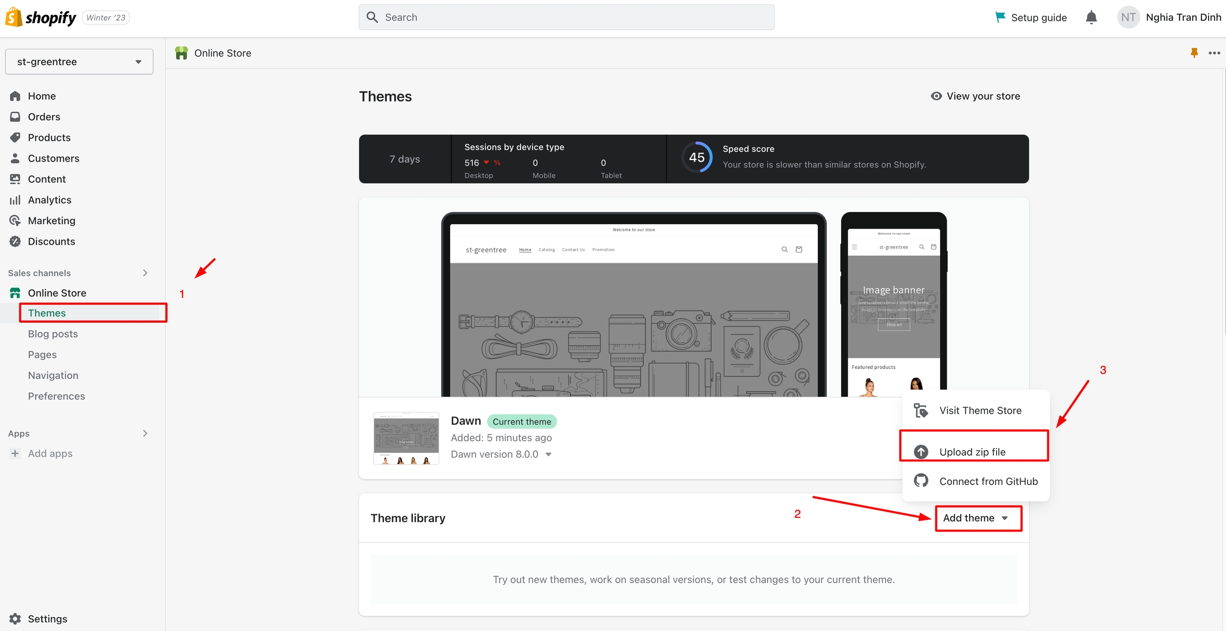Click the GitHub icon in the dropdown menu
1226x631 pixels.
point(921,481)
